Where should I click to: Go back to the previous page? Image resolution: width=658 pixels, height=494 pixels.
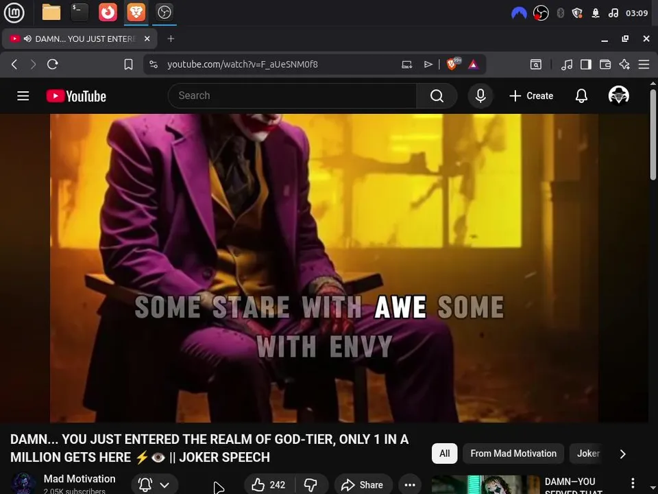[14, 64]
